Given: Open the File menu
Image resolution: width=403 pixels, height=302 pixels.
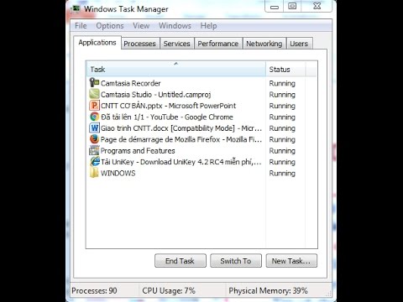Looking at the screenshot, I should (81, 26).
